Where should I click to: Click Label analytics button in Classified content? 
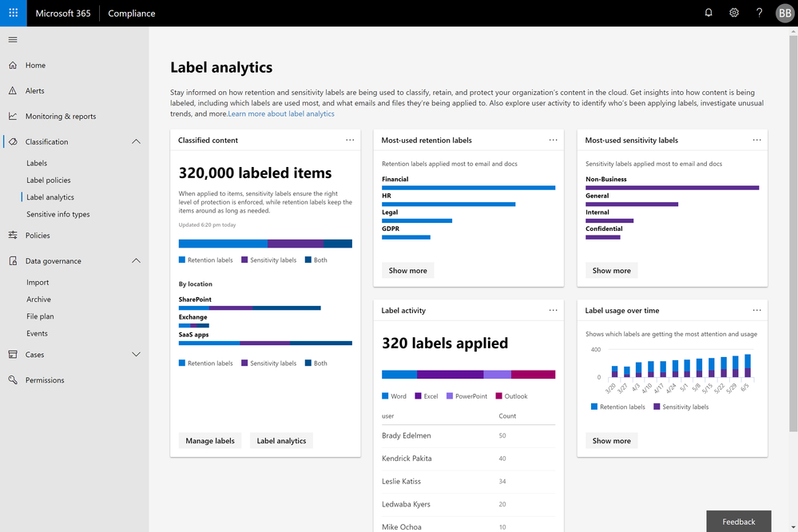pyautogui.click(x=281, y=441)
